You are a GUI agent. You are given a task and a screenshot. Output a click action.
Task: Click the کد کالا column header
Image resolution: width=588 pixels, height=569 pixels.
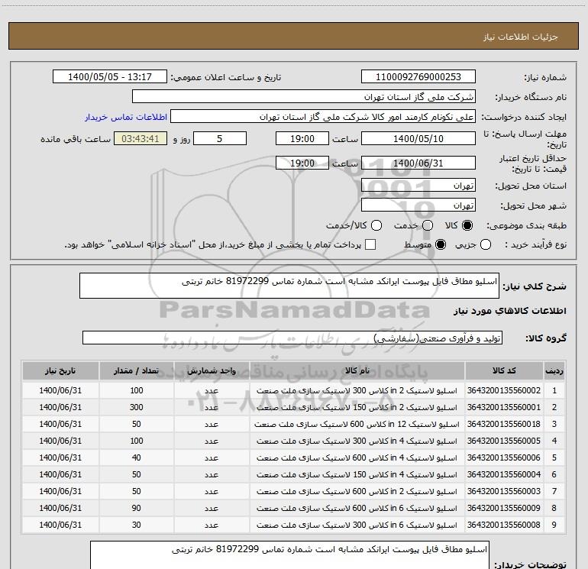point(504,370)
